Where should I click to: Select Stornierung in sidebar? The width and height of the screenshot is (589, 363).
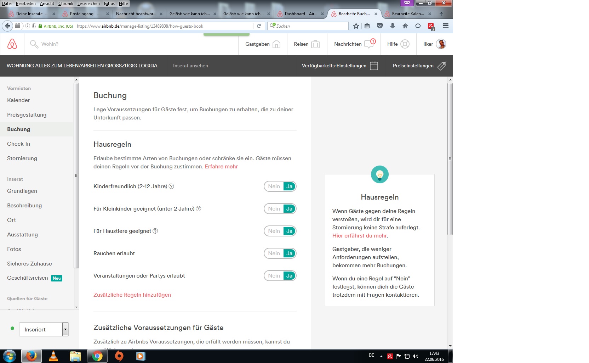click(x=22, y=158)
